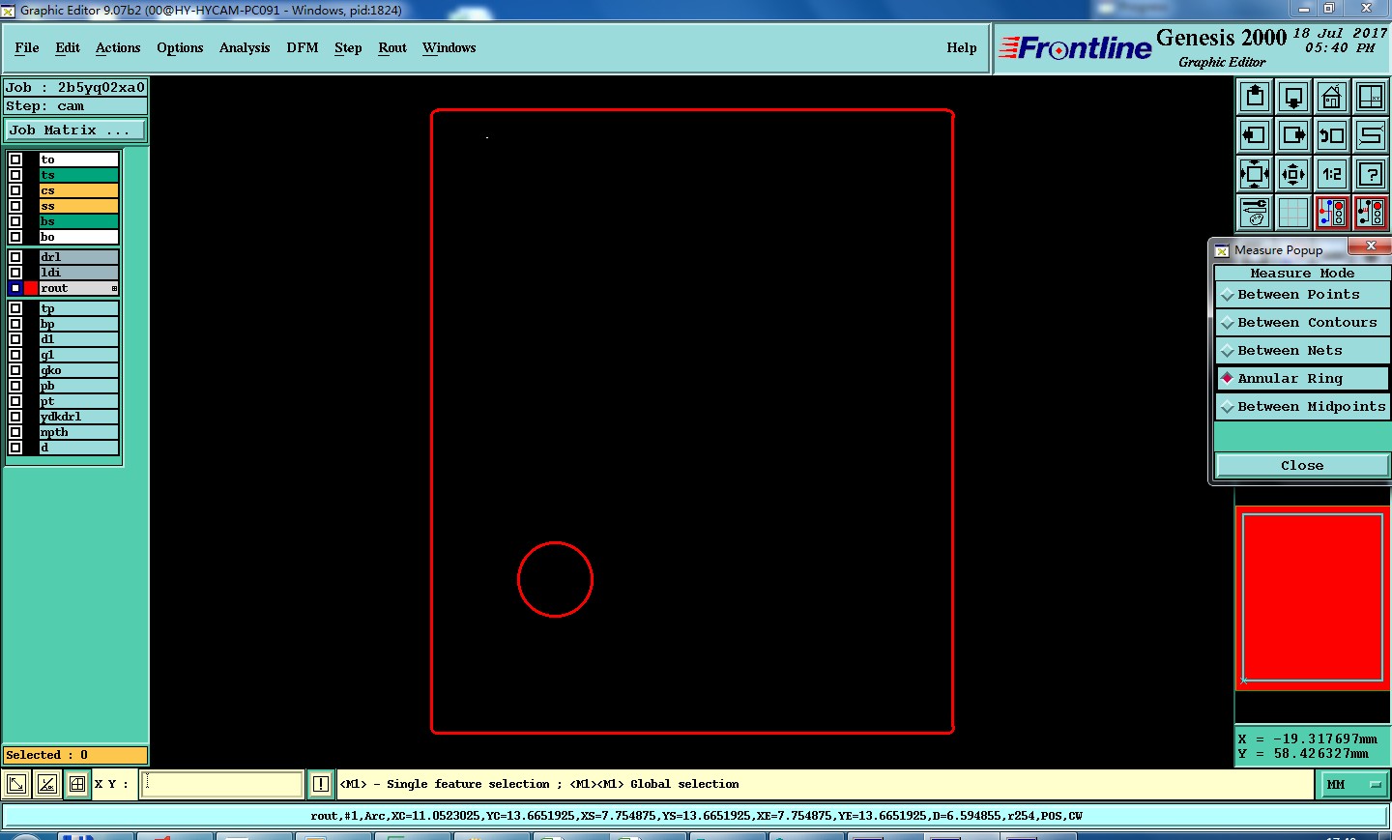
Task: Click the red color swatch of rout layer
Action: (x=31, y=288)
